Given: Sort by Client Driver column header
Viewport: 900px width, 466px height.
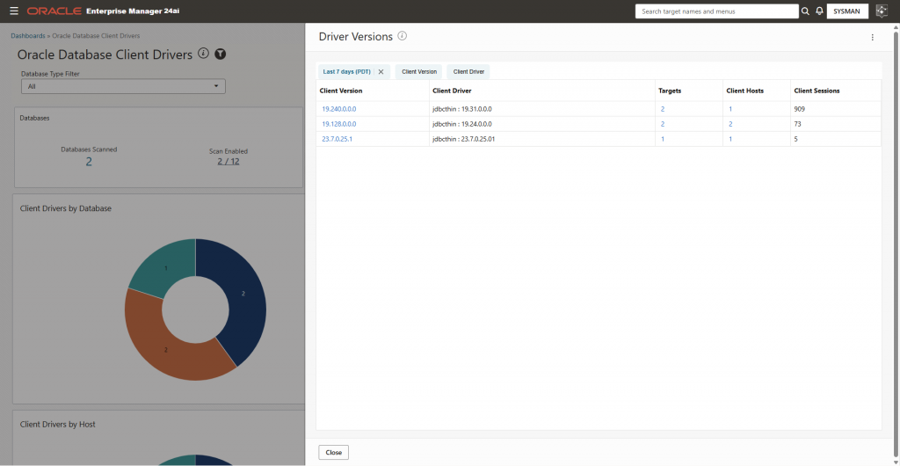Looking at the screenshot, I should pyautogui.click(x=452, y=91).
